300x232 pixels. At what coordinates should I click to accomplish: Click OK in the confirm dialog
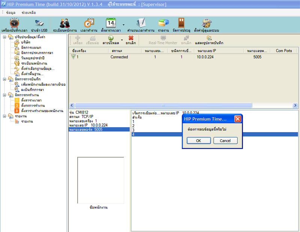click(x=199, y=141)
